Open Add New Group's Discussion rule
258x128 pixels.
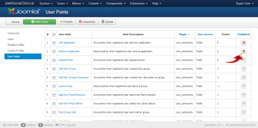[74, 77]
